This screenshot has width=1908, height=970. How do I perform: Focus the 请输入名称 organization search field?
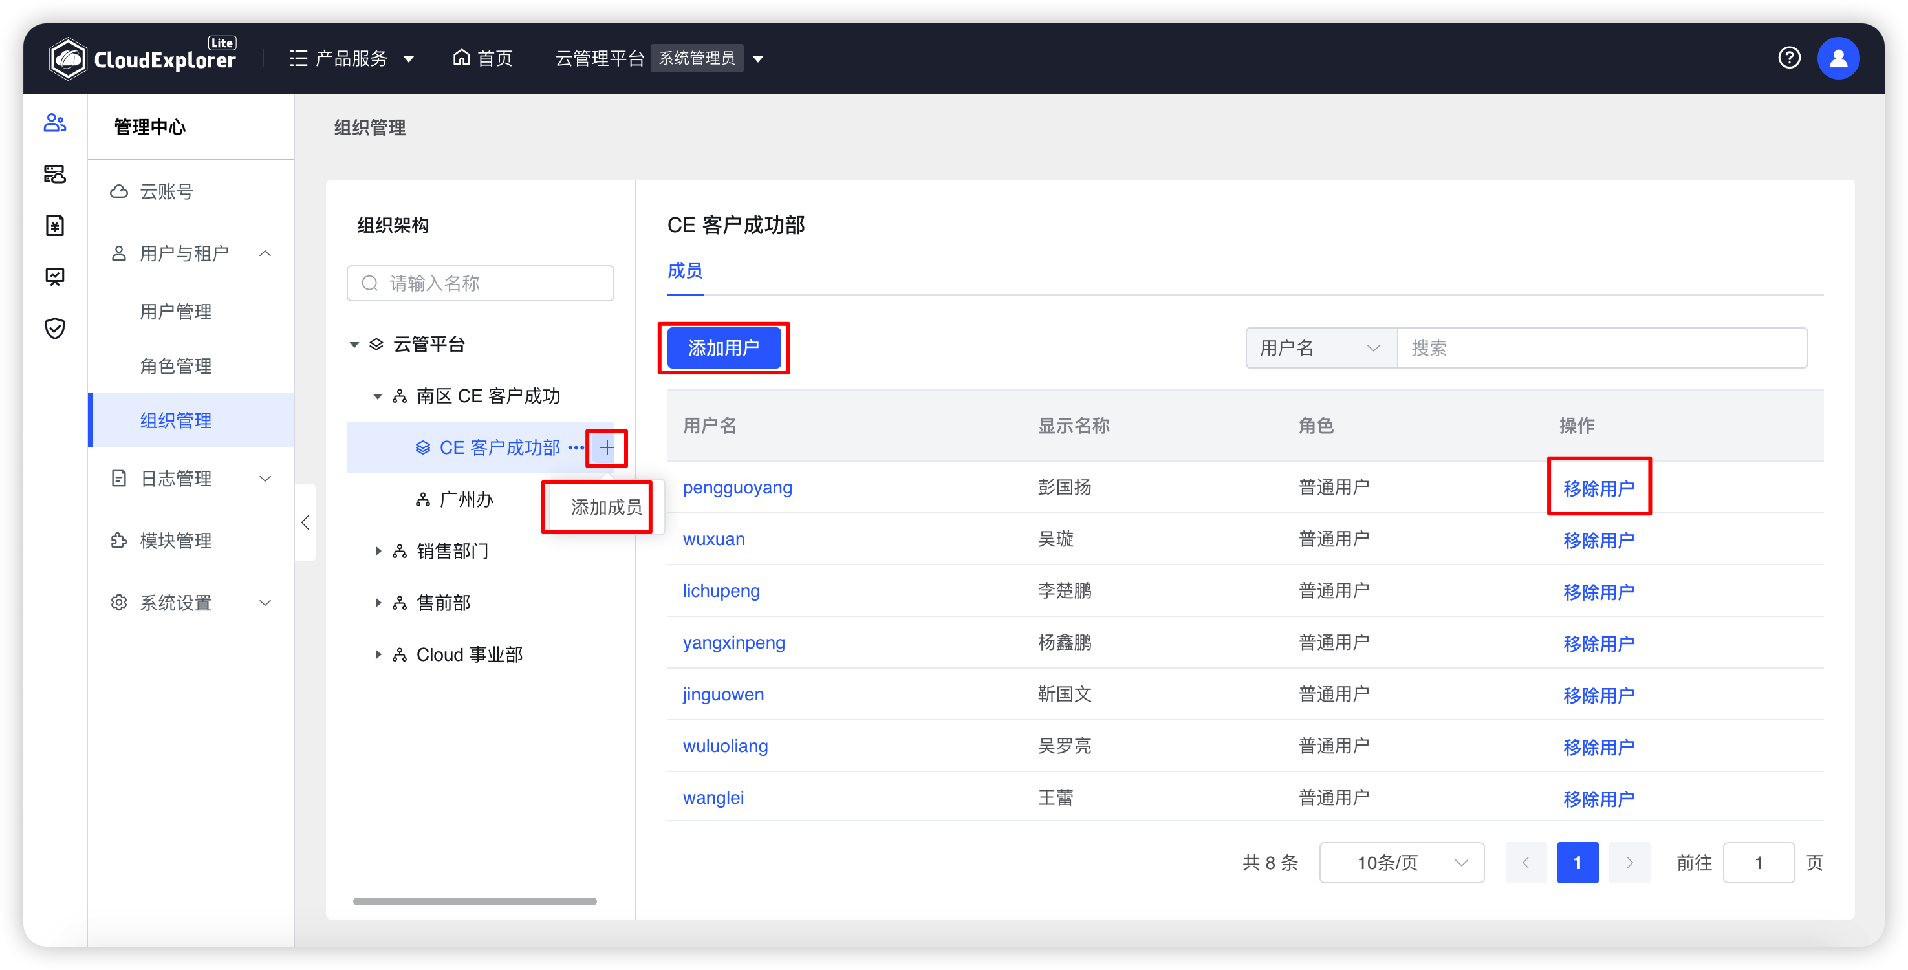[480, 283]
